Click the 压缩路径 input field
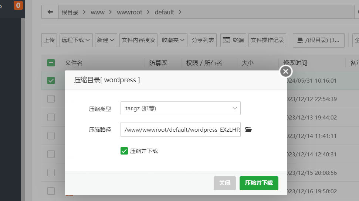 pos(180,129)
